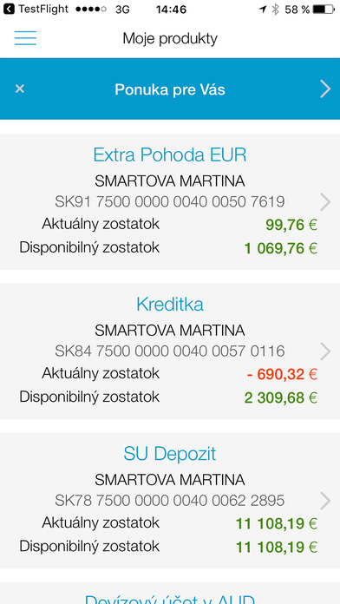The image size is (340, 604).
Task: Tap the battery indicator icon
Action: click(x=324, y=10)
